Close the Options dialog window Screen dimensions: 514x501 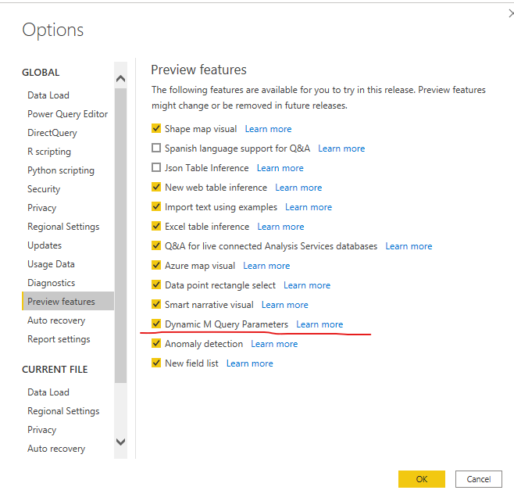tap(511, 13)
